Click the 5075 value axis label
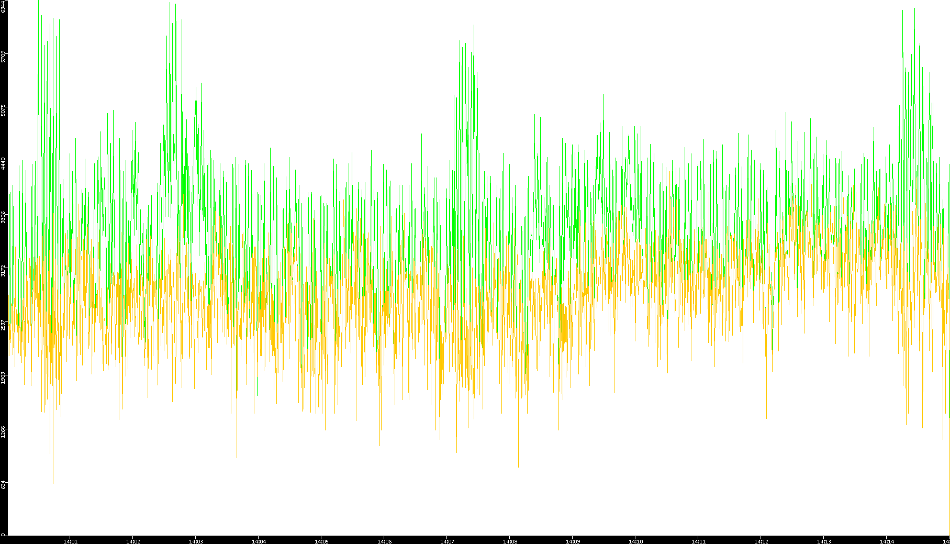The image size is (950, 544). pyautogui.click(x=3, y=110)
